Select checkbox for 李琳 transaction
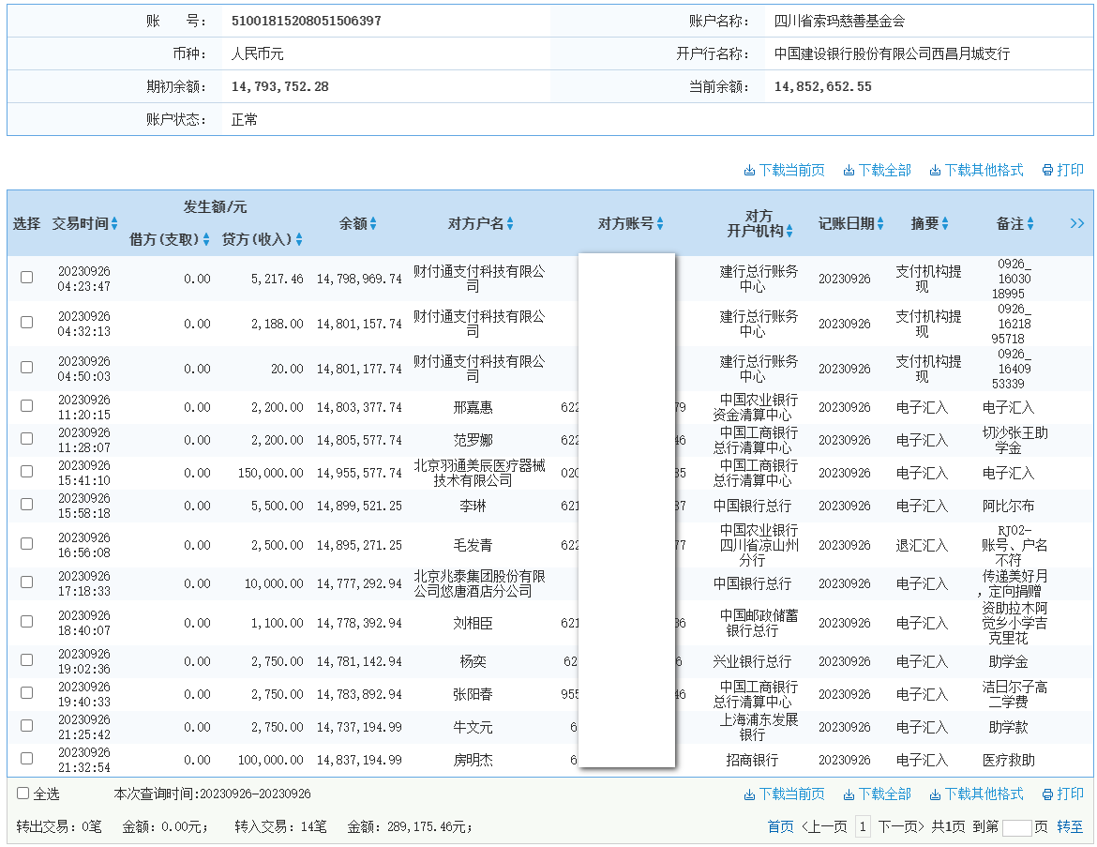 pos(26,504)
